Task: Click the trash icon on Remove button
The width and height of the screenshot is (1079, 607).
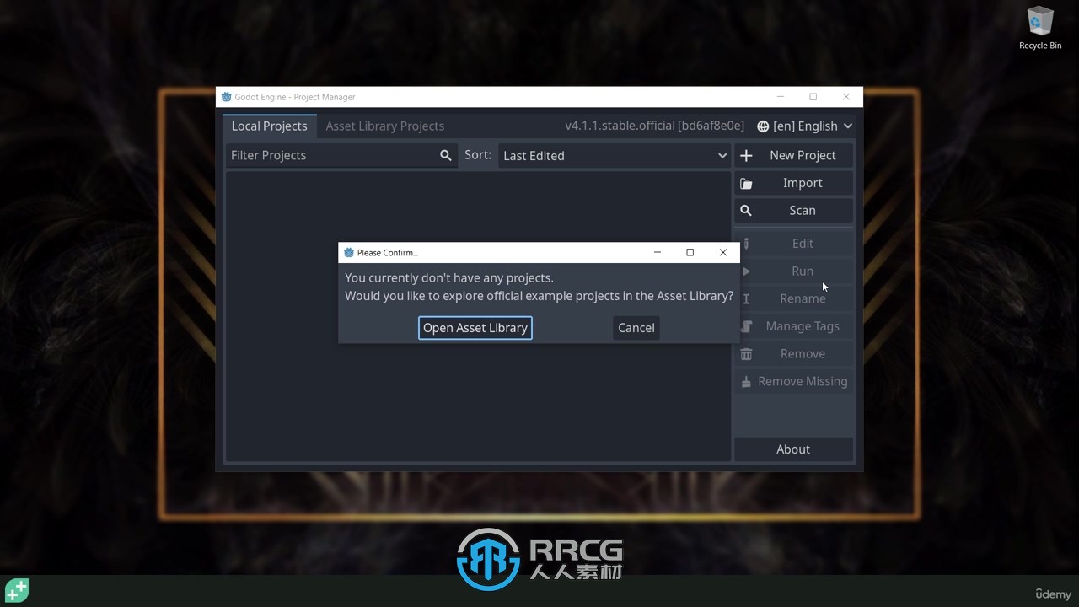Action: tap(746, 354)
